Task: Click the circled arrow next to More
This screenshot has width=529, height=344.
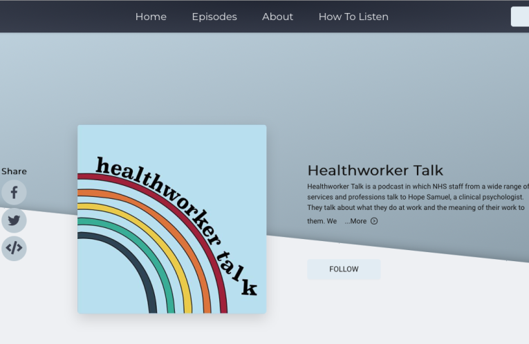Action: click(374, 221)
